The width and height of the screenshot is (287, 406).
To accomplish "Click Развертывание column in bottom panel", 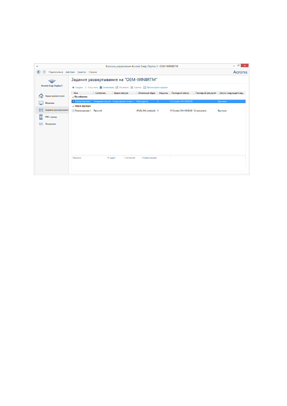I will pos(156,158).
